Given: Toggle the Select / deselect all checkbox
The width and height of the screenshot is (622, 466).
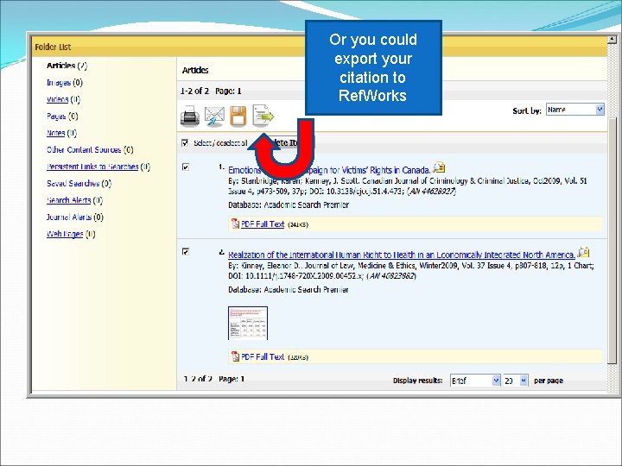Looking at the screenshot, I should point(185,142).
